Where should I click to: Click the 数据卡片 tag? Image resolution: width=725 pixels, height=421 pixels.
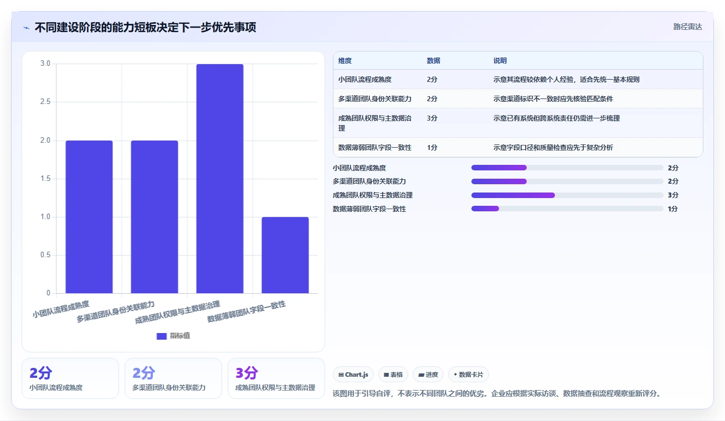pyautogui.click(x=469, y=375)
